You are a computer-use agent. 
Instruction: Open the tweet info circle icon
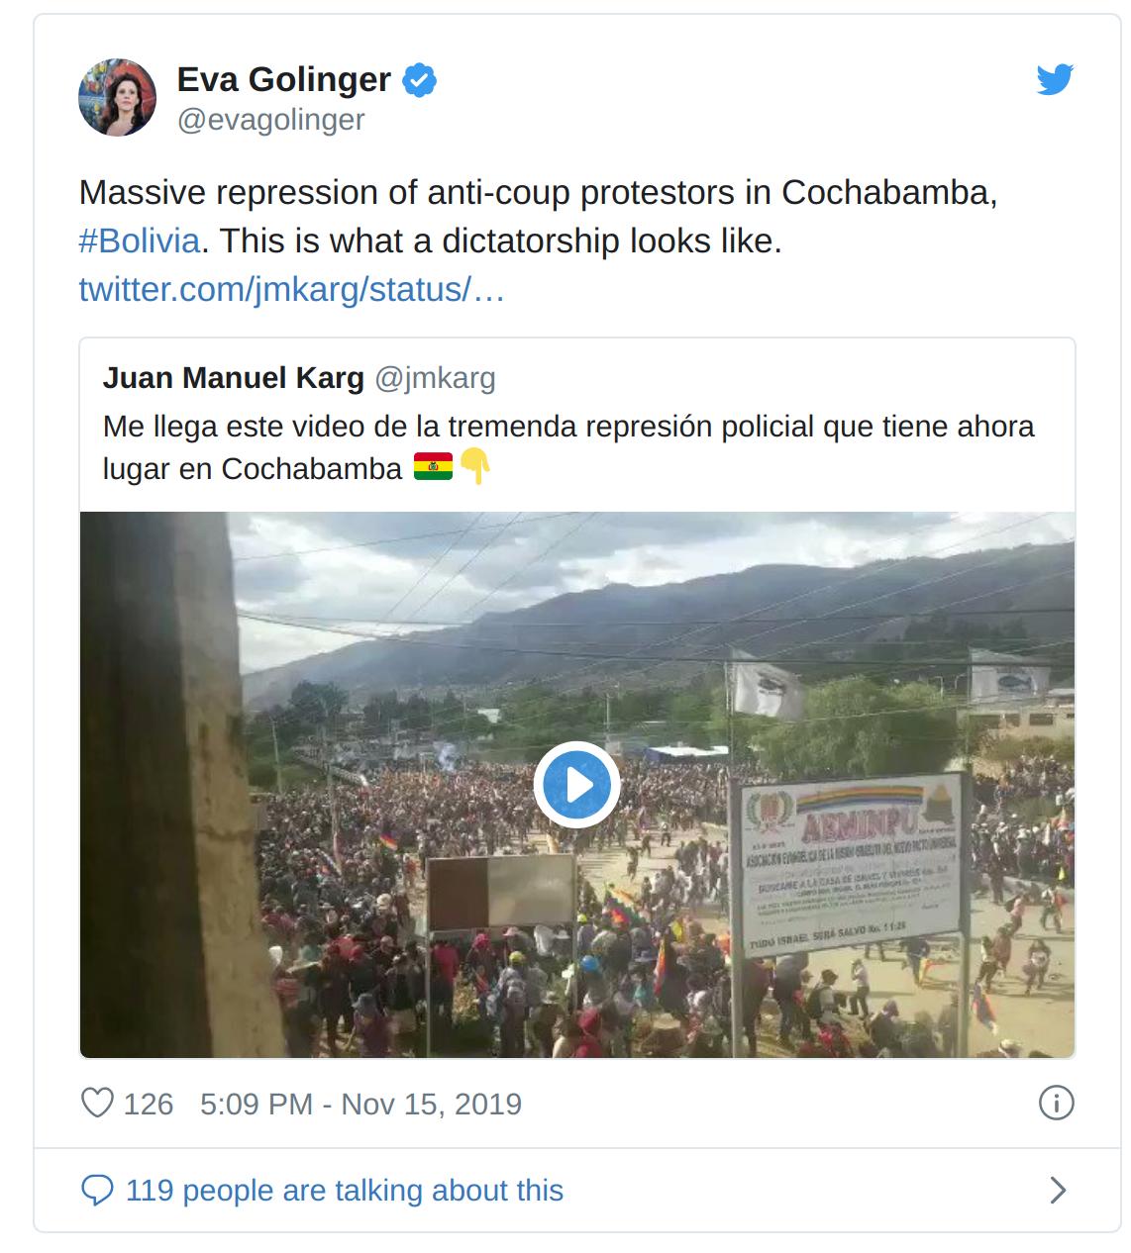coord(1056,1103)
